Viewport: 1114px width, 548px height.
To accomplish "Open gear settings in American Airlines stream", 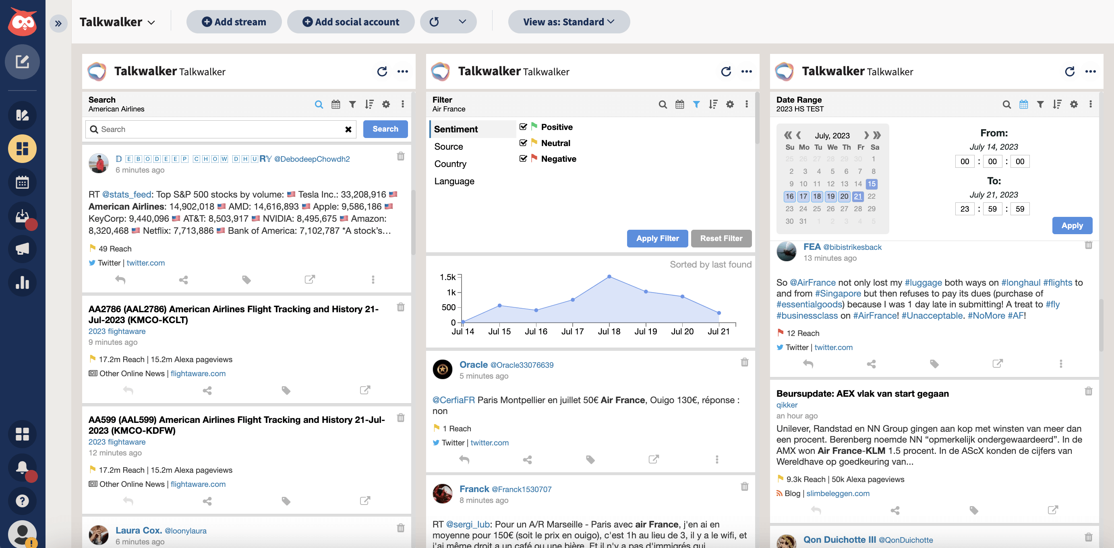I will tap(386, 104).
